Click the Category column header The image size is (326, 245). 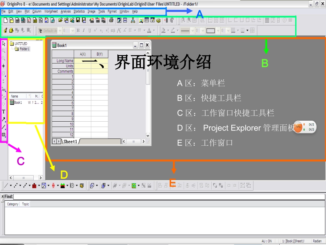[x=12, y=204]
